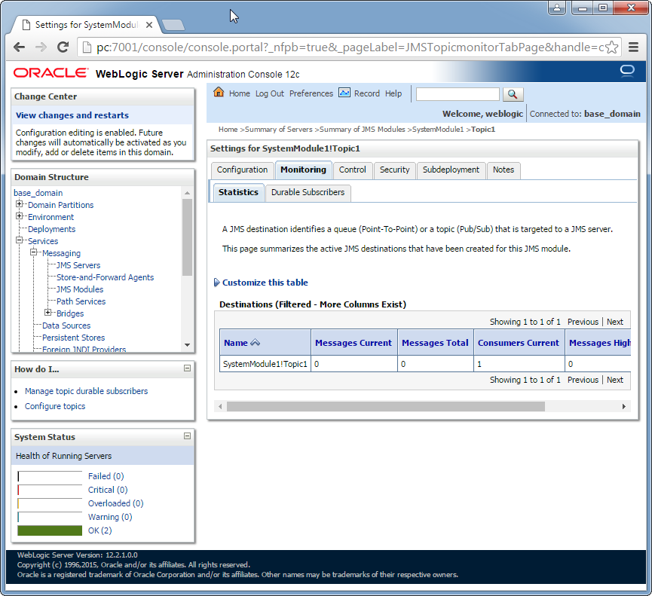Click Configure topics link
This screenshot has height=596, width=652.
55,406
